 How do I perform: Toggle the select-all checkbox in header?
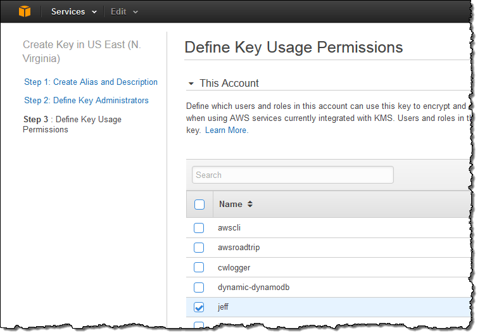tap(199, 205)
